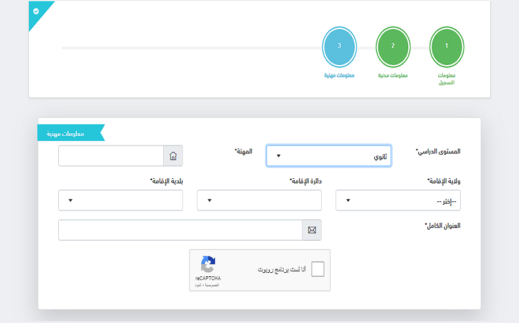Go to the معلومات مدنية step label
This screenshot has width=519, height=323.
tap(393, 76)
